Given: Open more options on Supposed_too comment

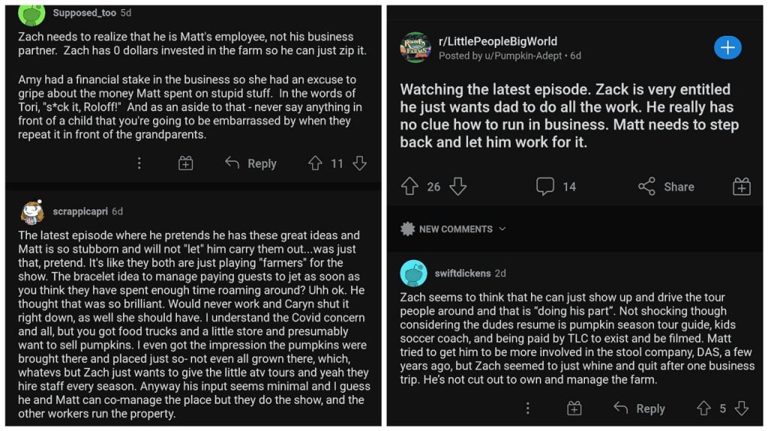Looking at the screenshot, I should click(139, 163).
